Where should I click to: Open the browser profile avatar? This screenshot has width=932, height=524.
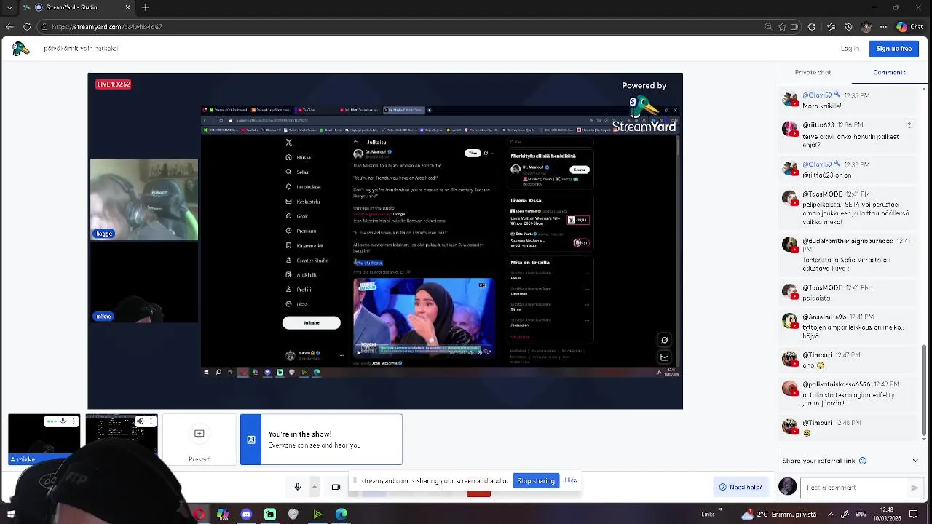[x=866, y=27]
